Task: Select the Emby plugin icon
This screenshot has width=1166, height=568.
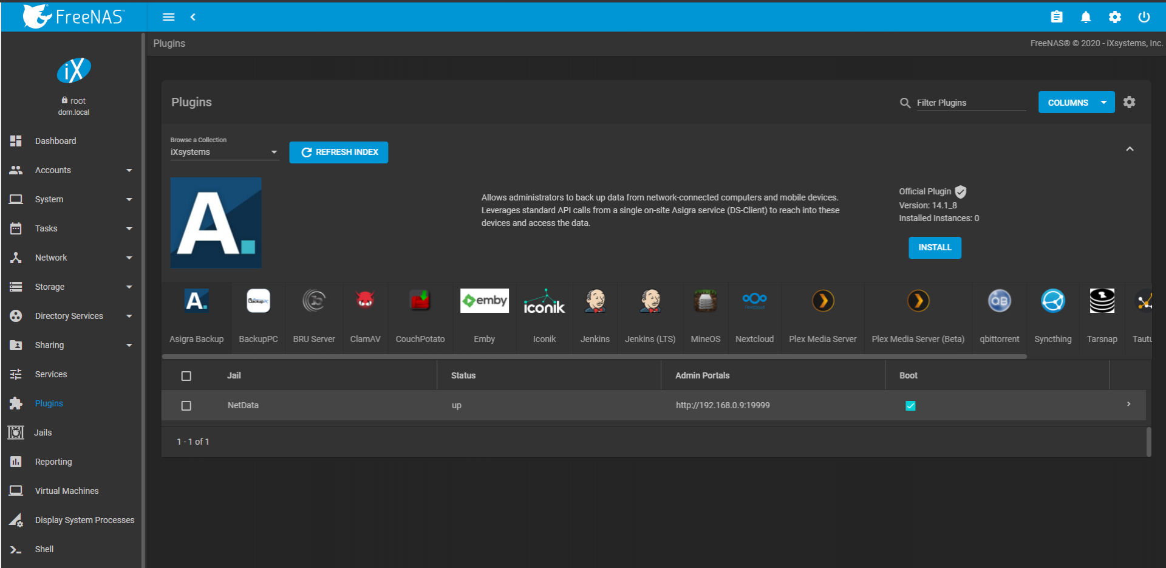Action: coord(484,301)
